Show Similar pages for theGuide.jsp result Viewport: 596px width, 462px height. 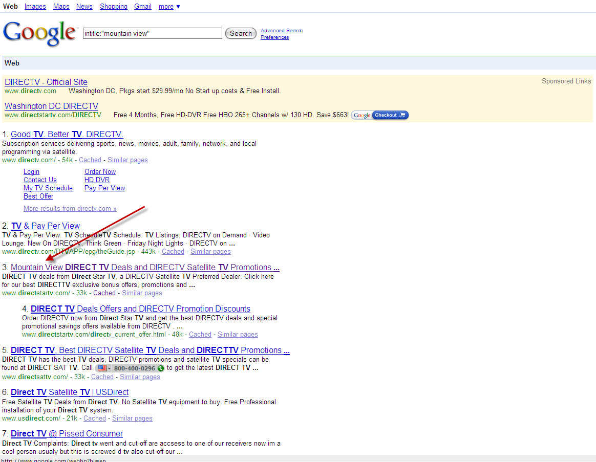210,252
